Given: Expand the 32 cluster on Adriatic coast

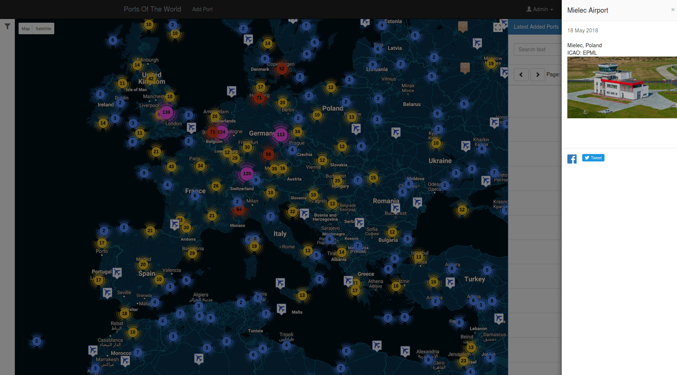Looking at the screenshot, I should coord(293,212).
